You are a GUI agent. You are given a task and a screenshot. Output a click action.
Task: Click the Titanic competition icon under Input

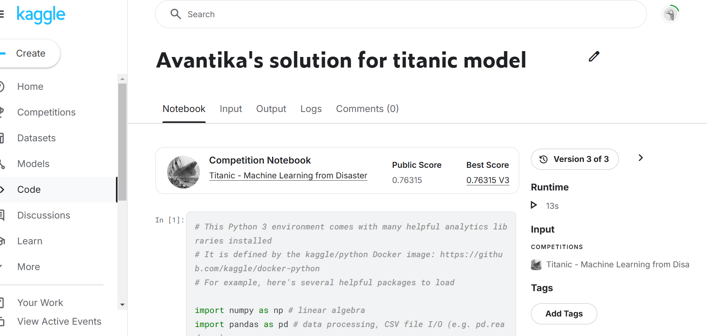pos(536,265)
